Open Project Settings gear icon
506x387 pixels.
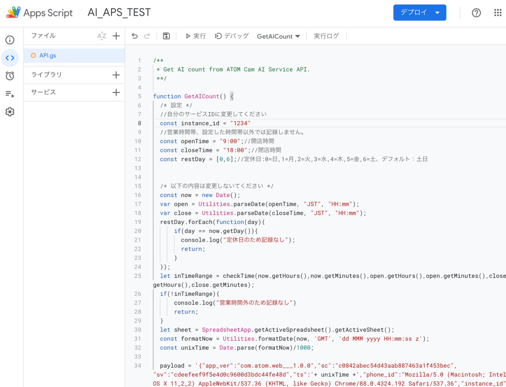(10, 112)
